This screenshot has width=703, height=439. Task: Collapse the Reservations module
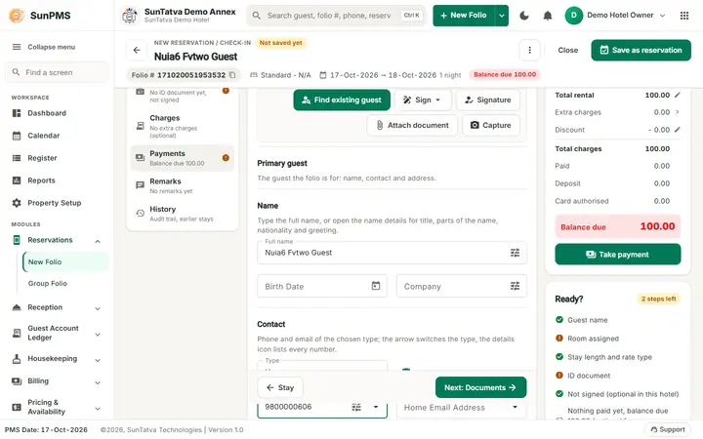98,242
